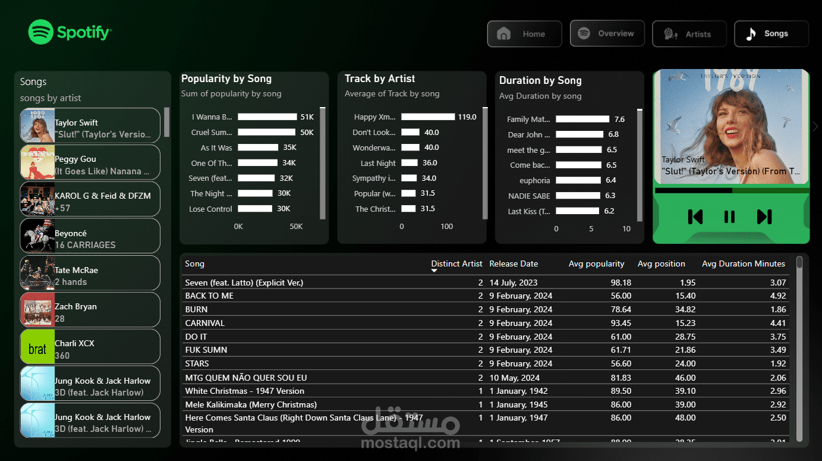The image size is (822, 461).
Task: Click the Lose Control popularity bar
Action: pos(255,209)
